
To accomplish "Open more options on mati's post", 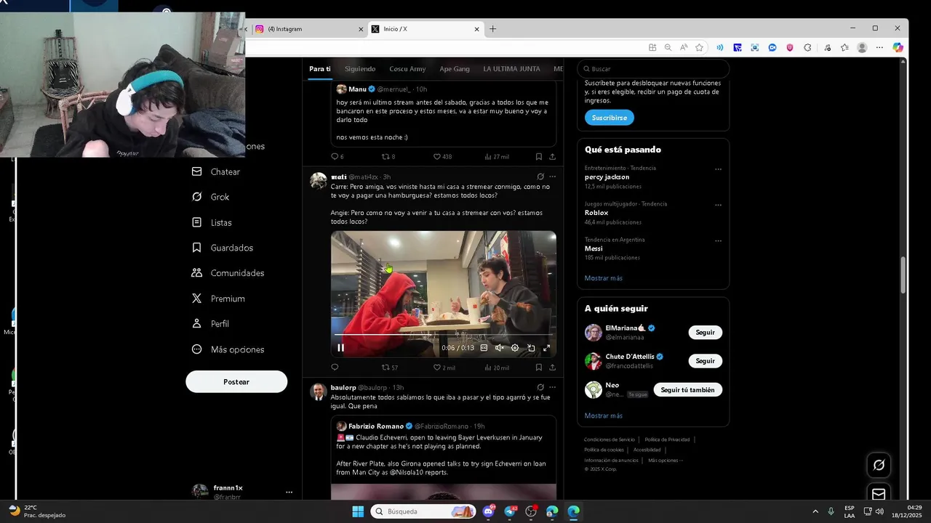I will coord(552,177).
